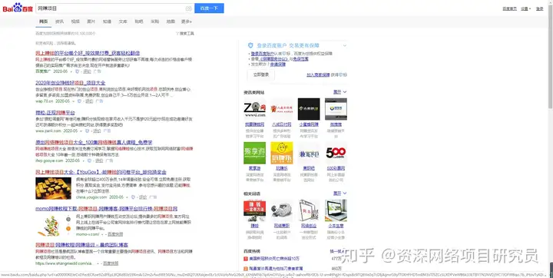The image size is (553, 278).
Task: Click shield icon beside wap.78.cn result
Action: pos(79,101)
